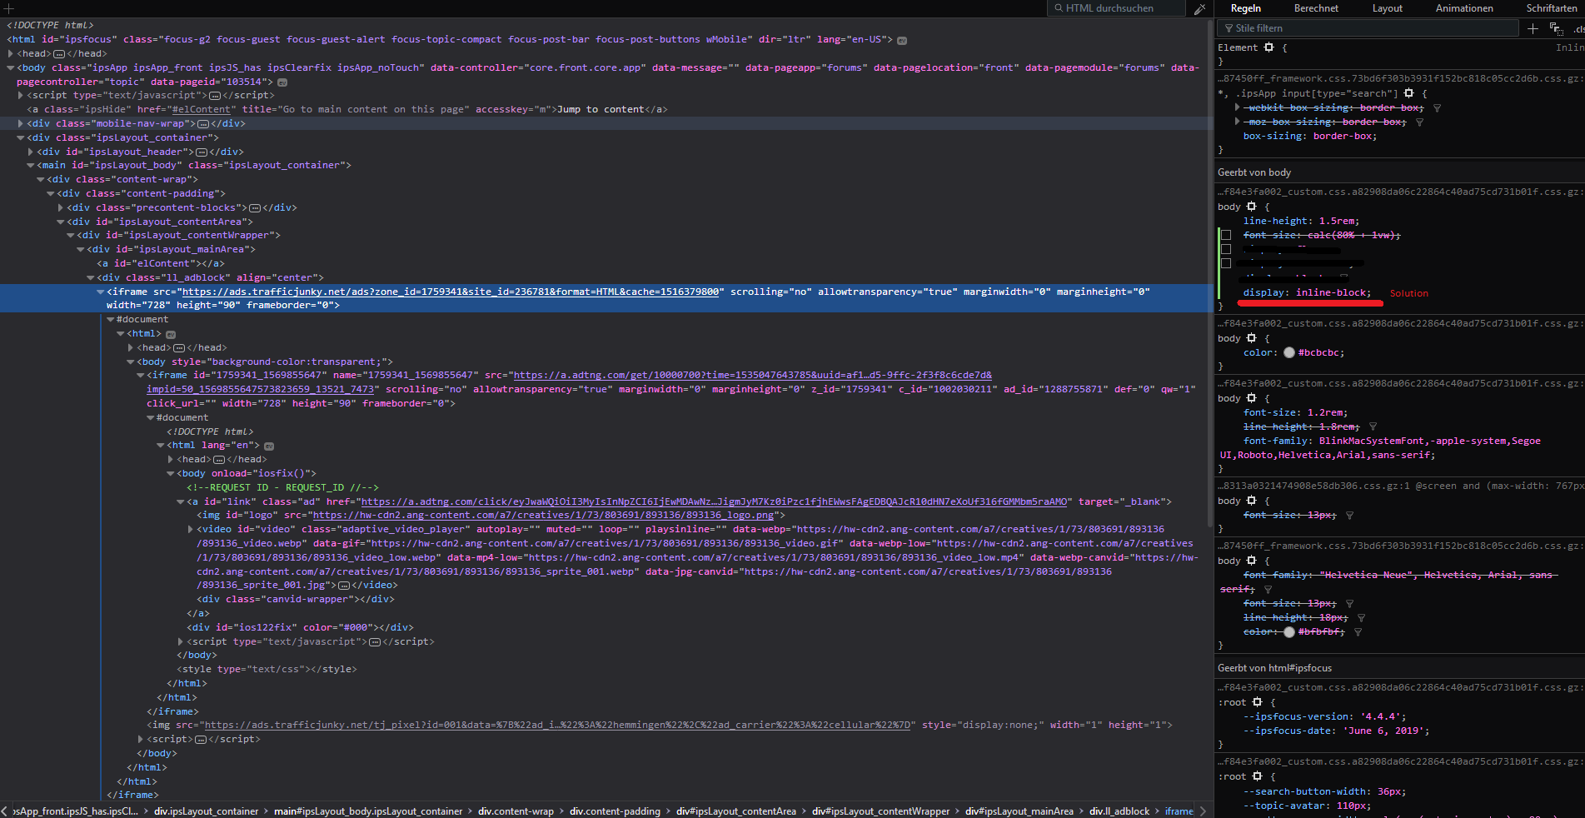Expand the ipsLayout_header div
1585x818 pixels.
point(31,152)
